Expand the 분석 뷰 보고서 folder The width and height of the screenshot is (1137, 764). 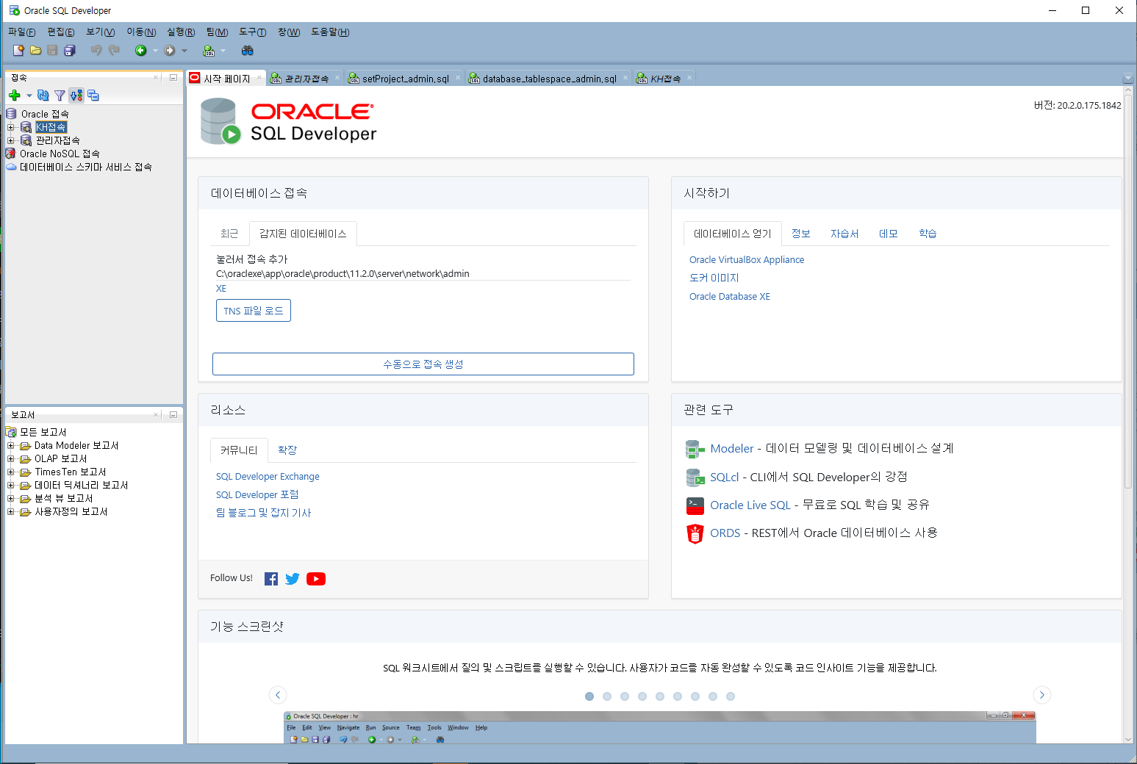pos(11,498)
